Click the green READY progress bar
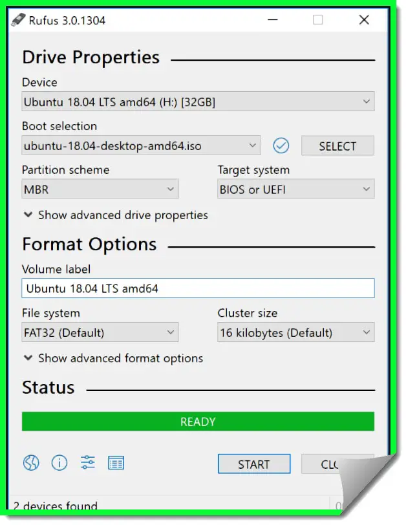The image size is (406, 525). click(198, 421)
